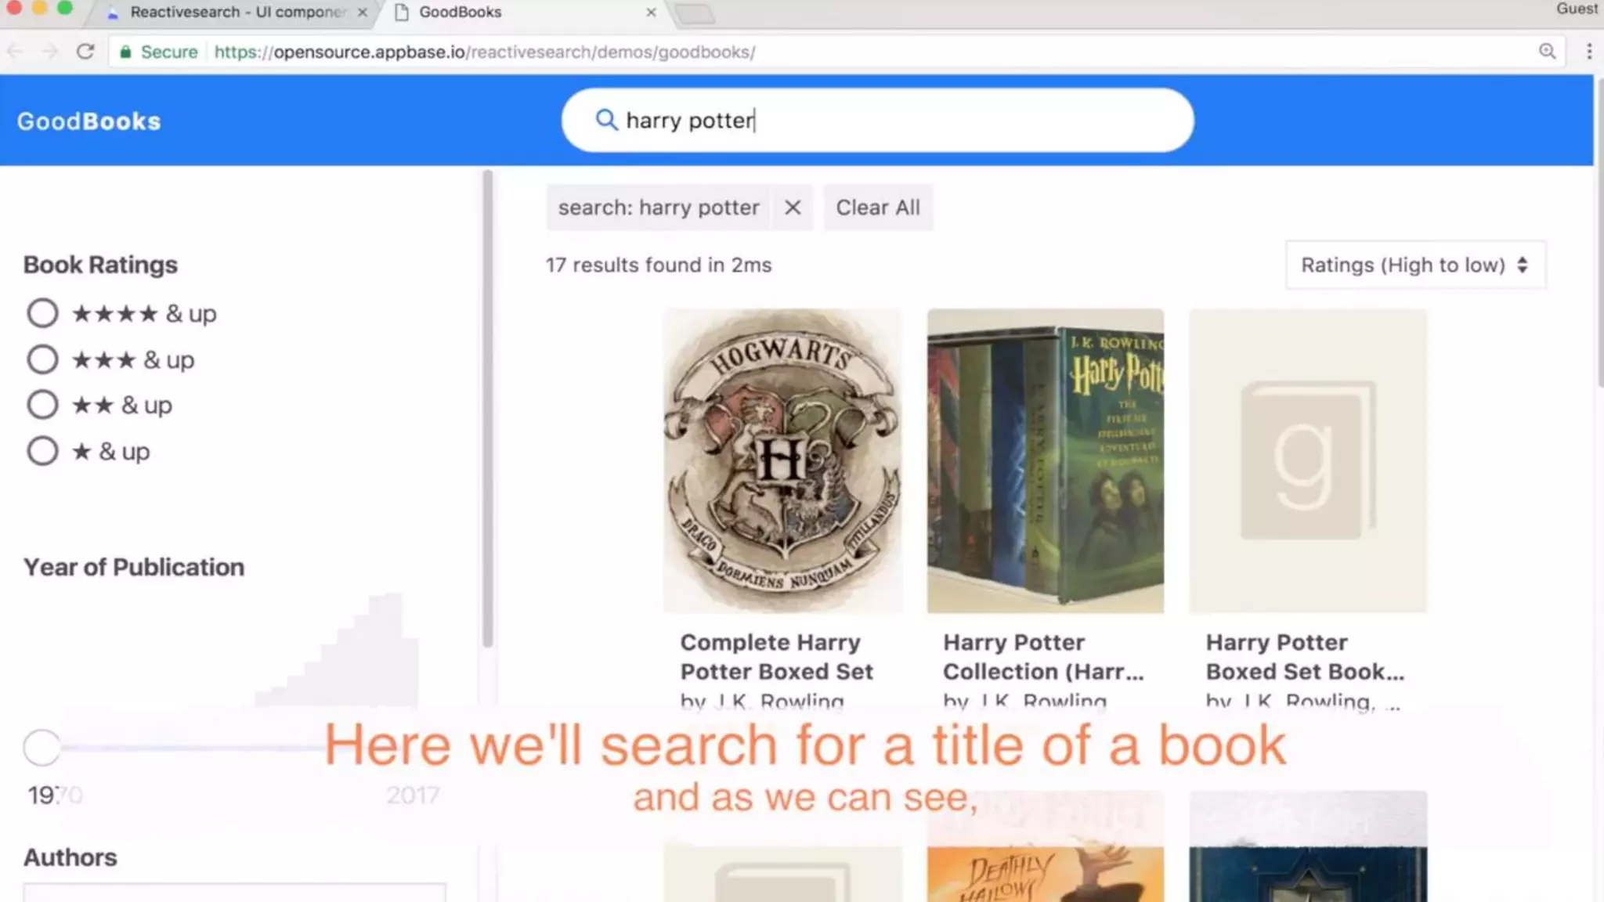Screen dimensions: 1604x902
Task: Click the browser address bar URL
Action: tap(484, 52)
